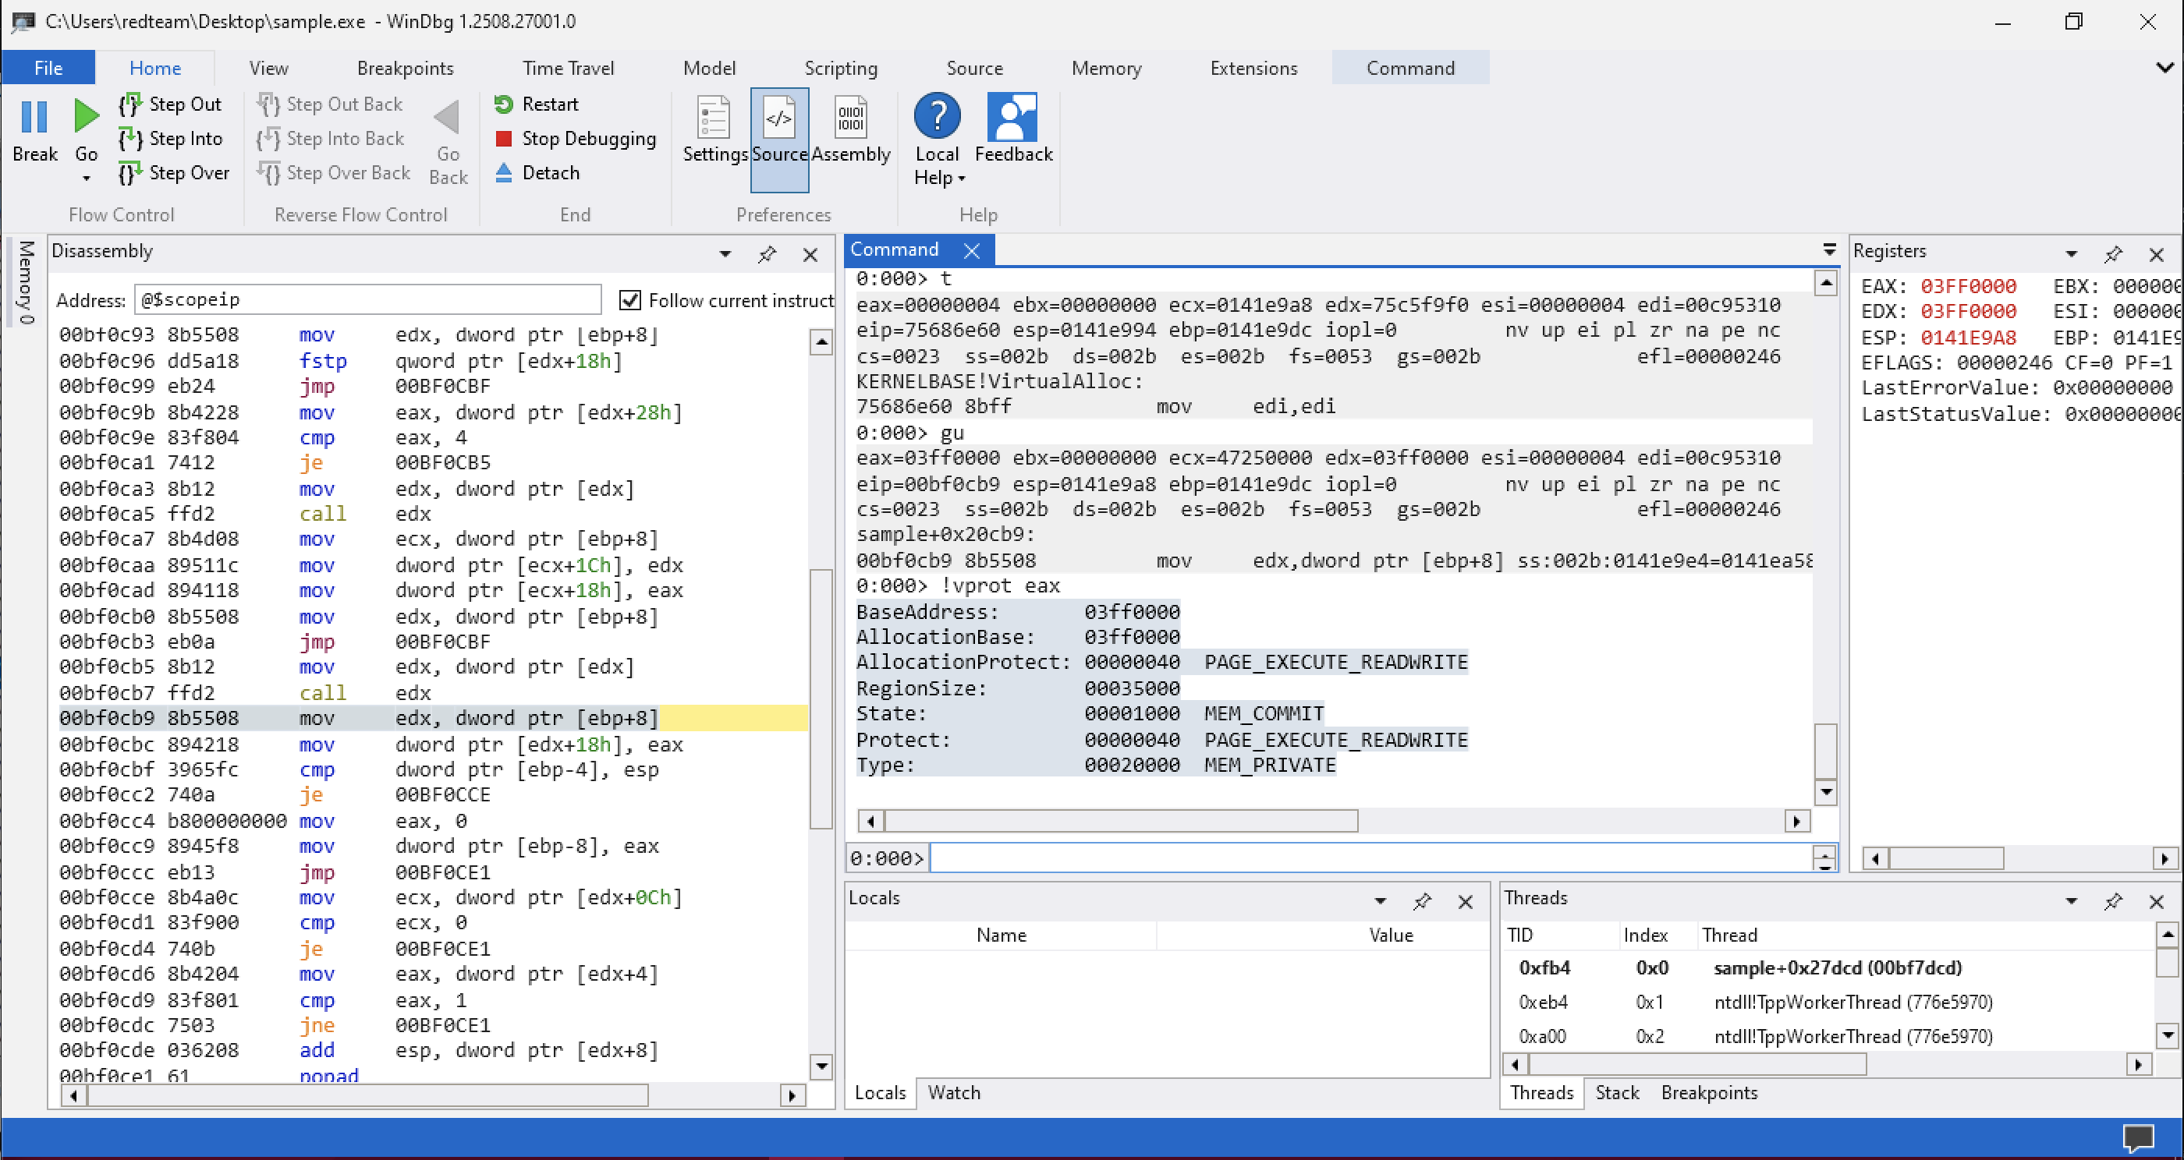The image size is (2184, 1160).
Task: Pin the Registers panel
Action: 2113,254
